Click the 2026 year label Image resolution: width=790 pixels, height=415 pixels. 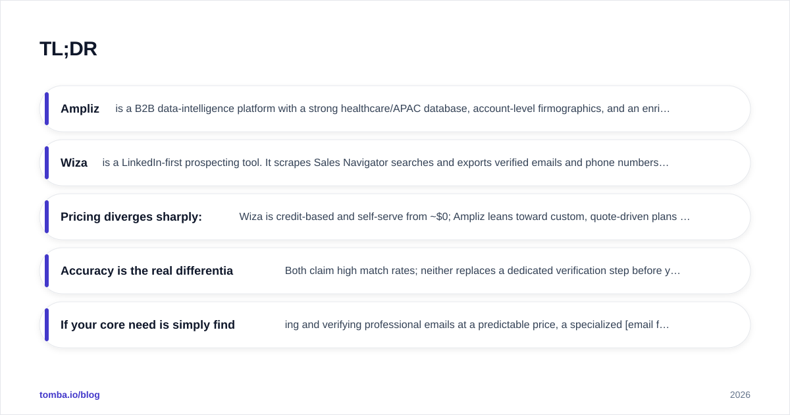click(740, 395)
